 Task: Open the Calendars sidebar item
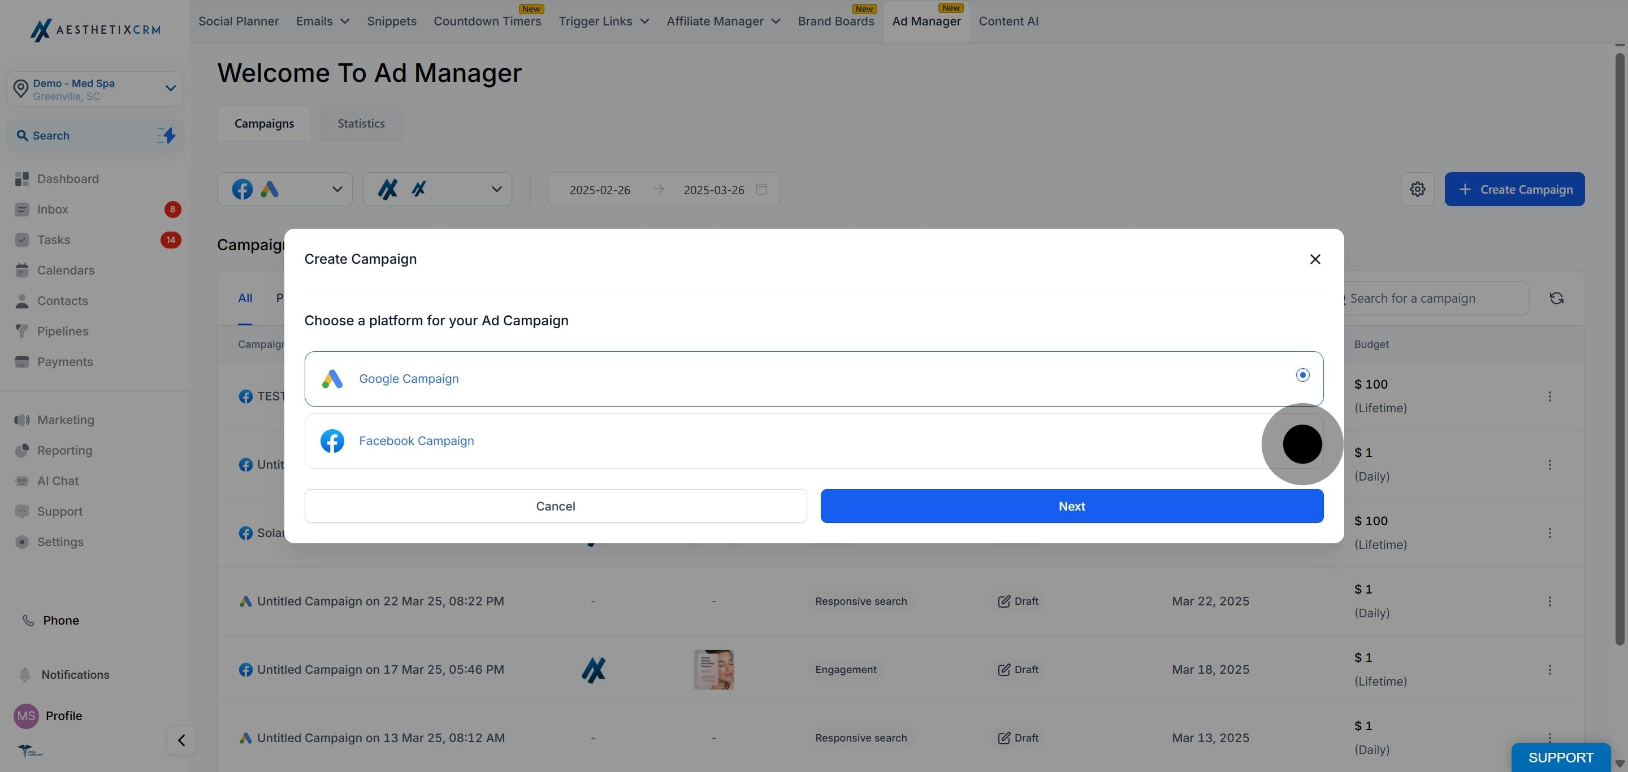tap(65, 270)
